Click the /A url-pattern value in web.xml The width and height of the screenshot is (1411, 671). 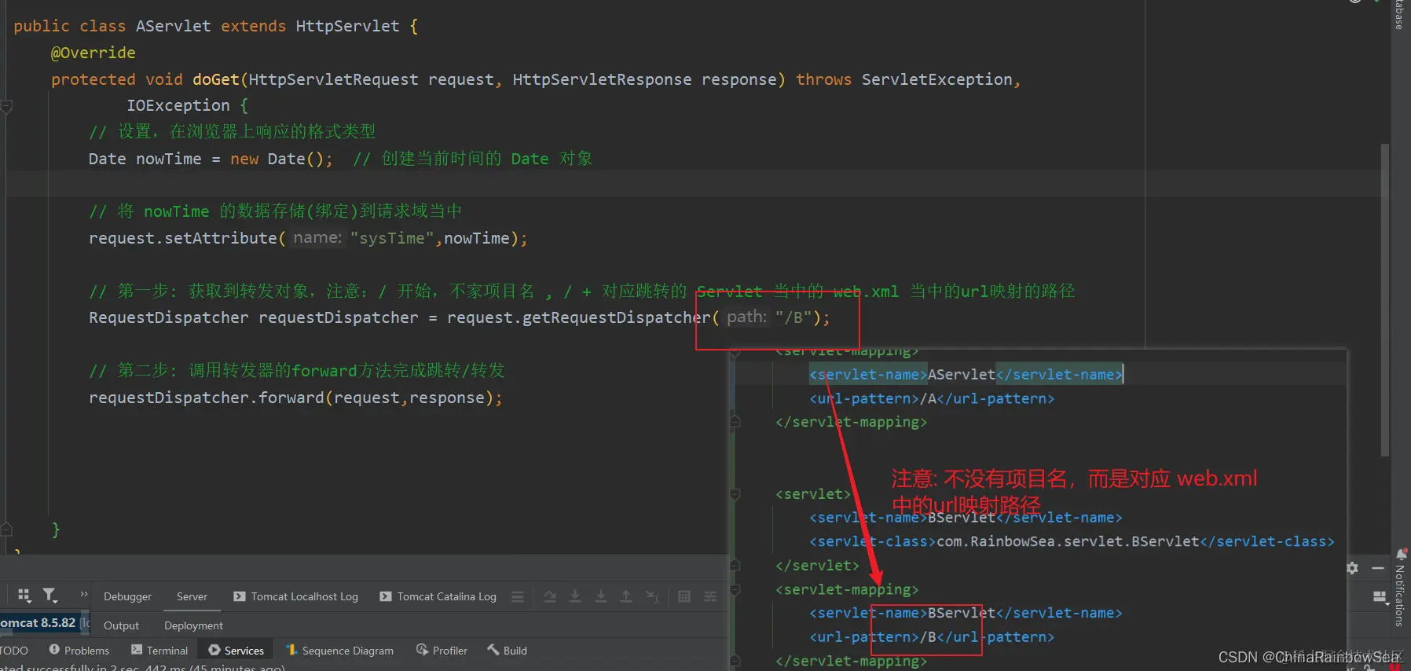click(929, 398)
